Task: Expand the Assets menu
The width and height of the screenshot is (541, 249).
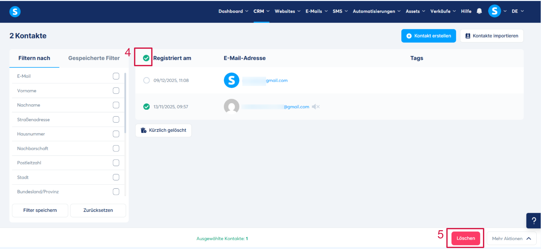Action: click(x=415, y=11)
